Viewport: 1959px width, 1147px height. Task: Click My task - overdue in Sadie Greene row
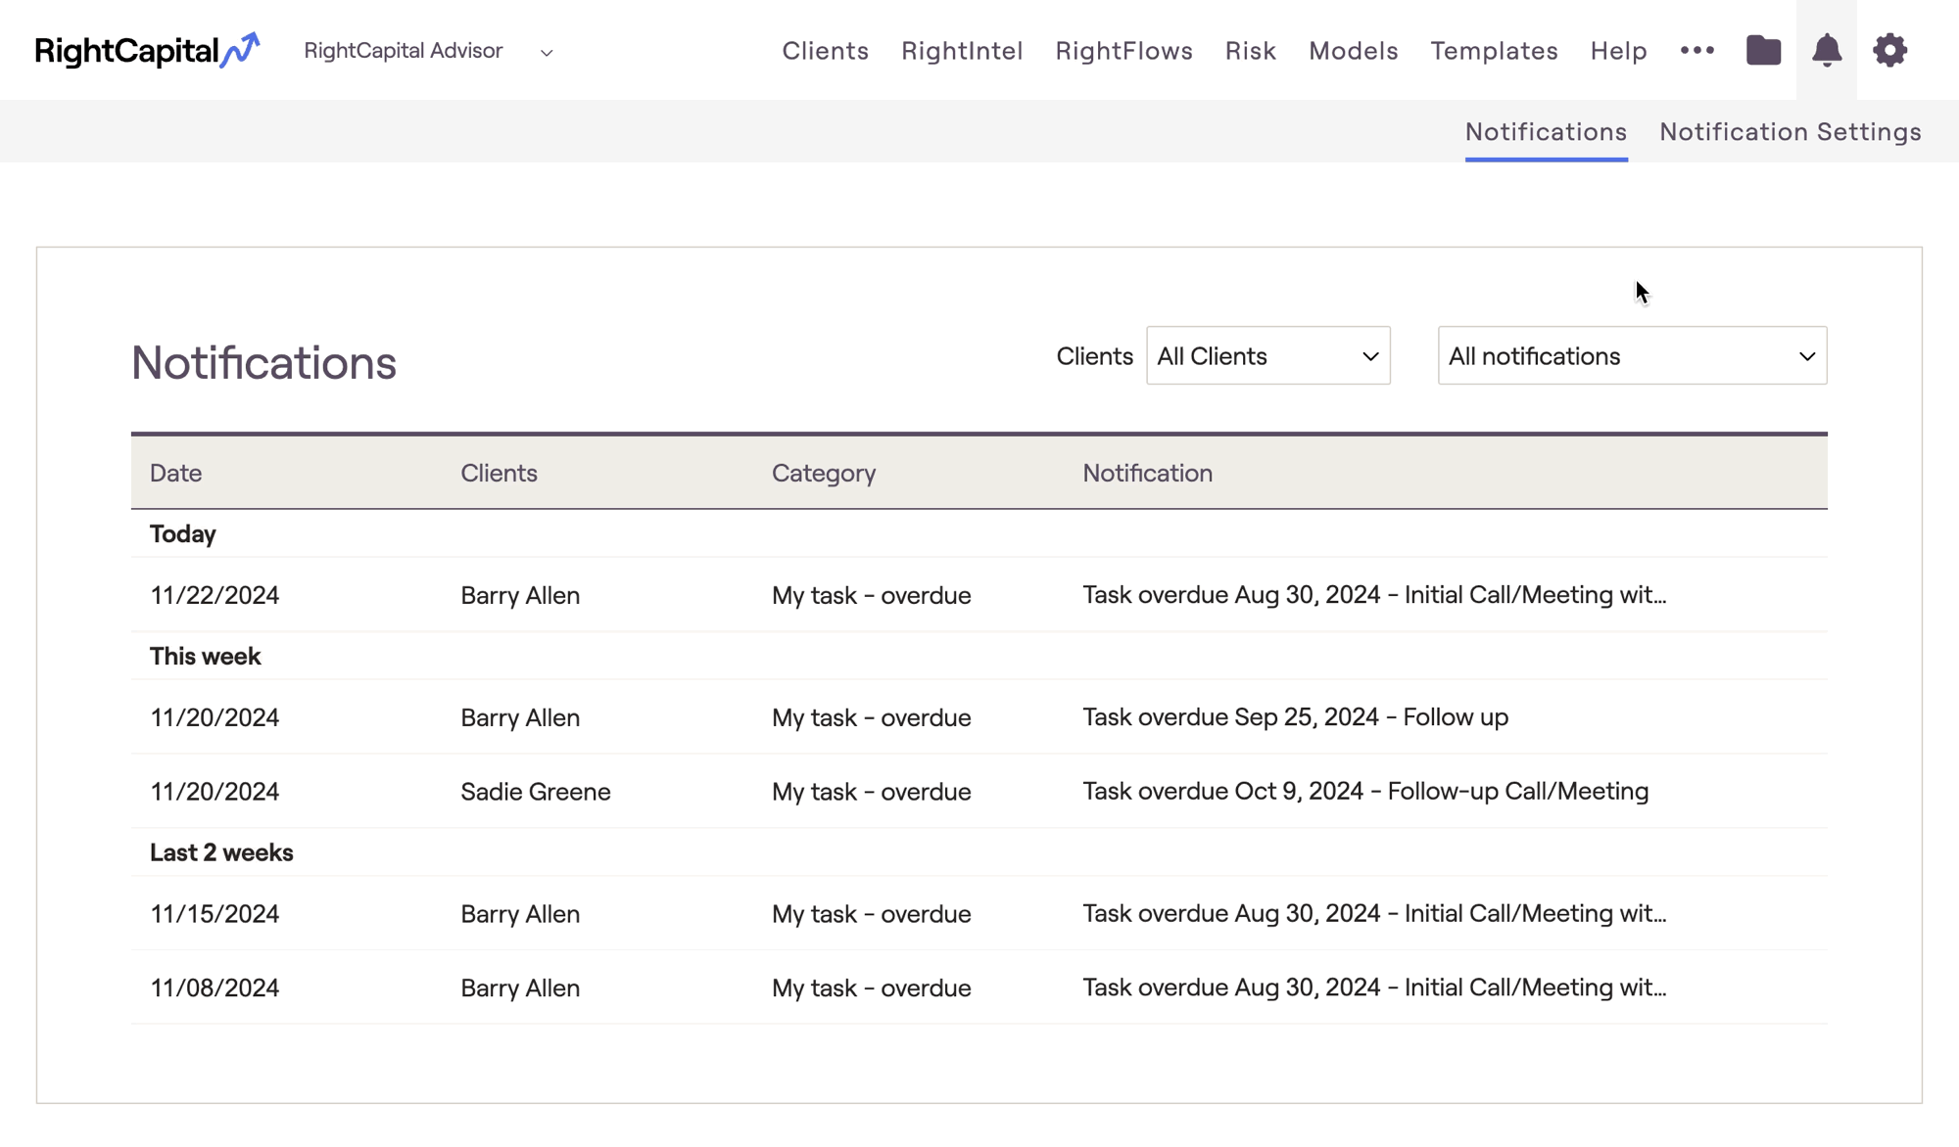871,792
